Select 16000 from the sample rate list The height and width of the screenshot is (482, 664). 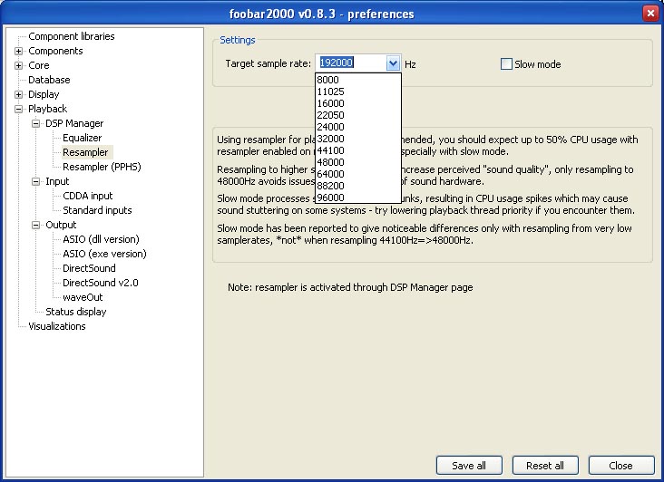pyautogui.click(x=358, y=103)
